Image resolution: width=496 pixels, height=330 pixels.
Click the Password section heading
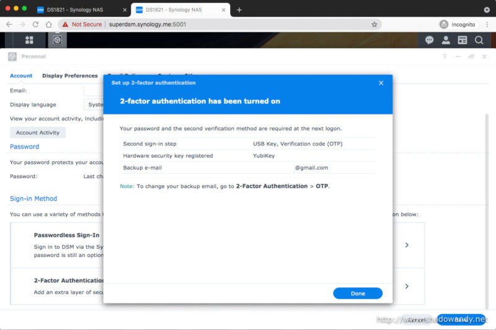(24, 147)
